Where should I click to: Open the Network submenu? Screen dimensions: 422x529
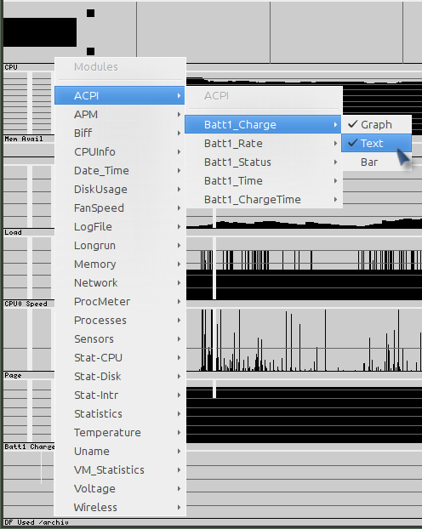[x=119, y=282]
